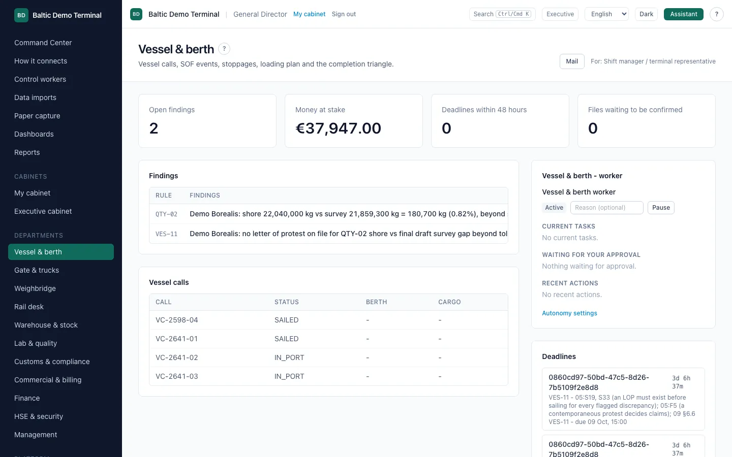This screenshot has width=732, height=457.
Task: Click the Search Ctrl/Cmd K box
Action: (502, 14)
